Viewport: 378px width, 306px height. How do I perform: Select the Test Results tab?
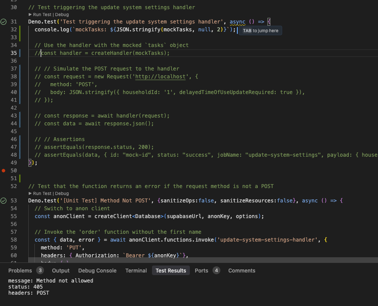[x=171, y=271]
